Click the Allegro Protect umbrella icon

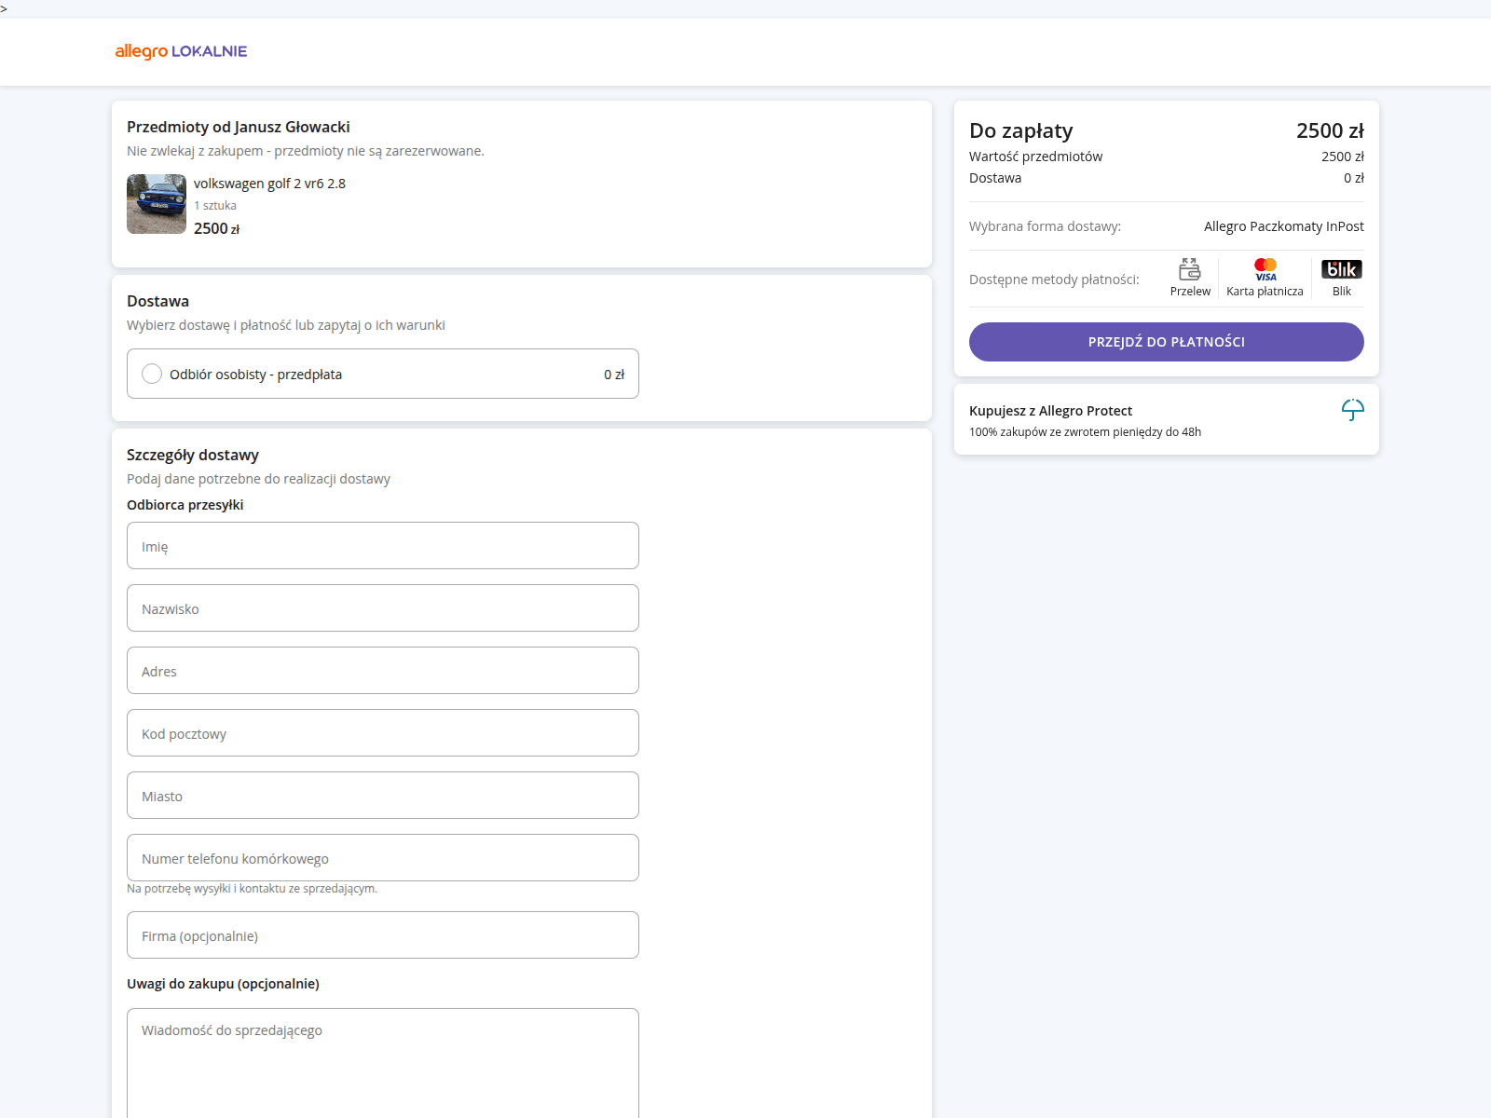(x=1352, y=410)
